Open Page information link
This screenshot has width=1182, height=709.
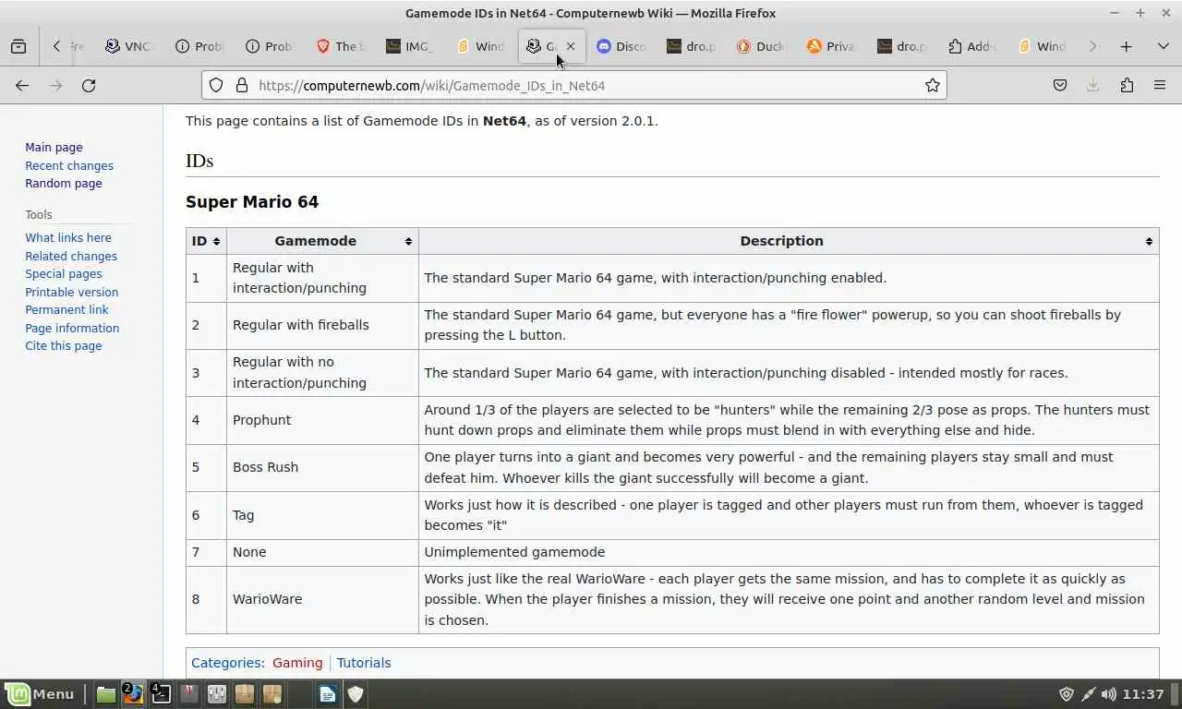pyautogui.click(x=72, y=328)
